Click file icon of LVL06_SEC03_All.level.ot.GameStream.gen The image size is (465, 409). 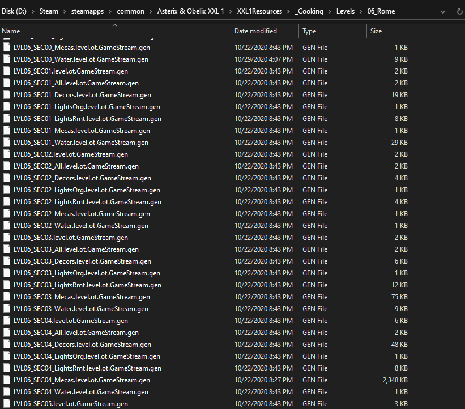(x=7, y=249)
